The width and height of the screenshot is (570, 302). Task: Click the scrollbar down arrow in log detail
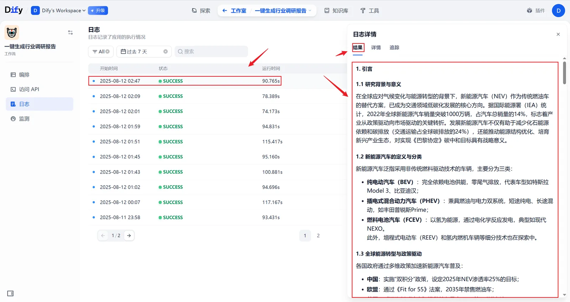(565, 295)
